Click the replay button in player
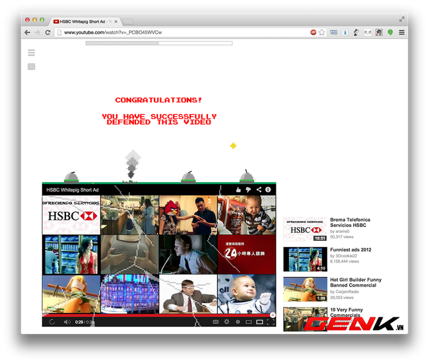Image resolution: width=429 pixels, height=363 pixels. [52, 322]
